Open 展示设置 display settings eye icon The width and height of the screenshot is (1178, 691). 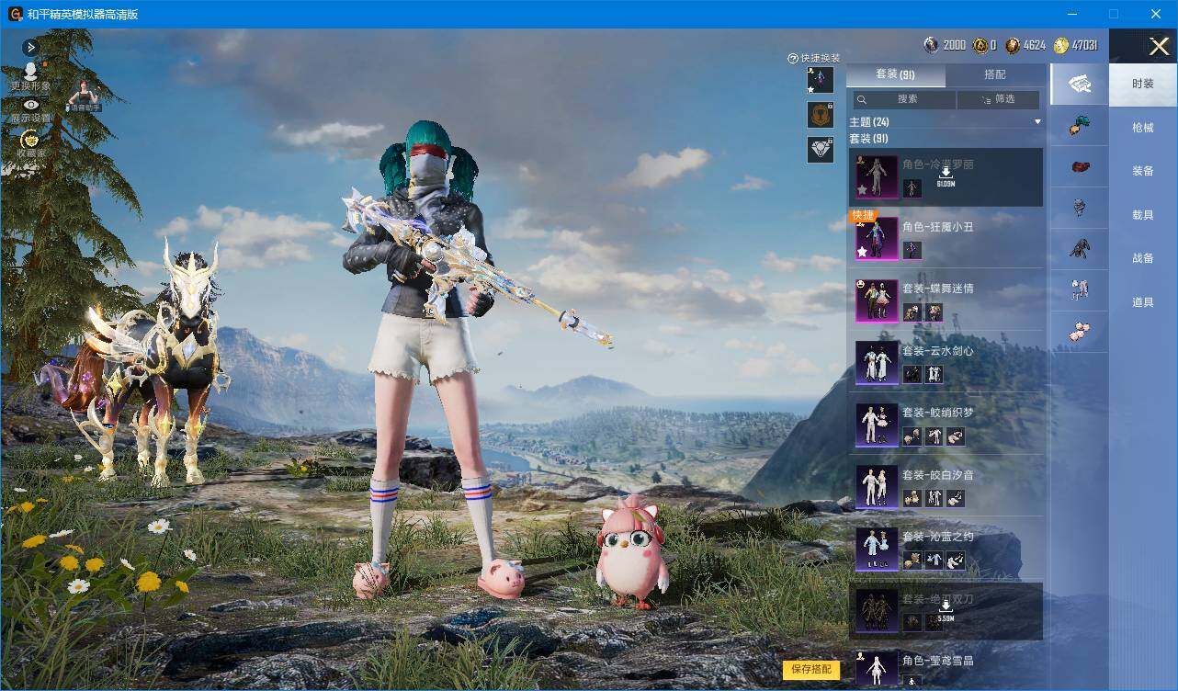30,105
